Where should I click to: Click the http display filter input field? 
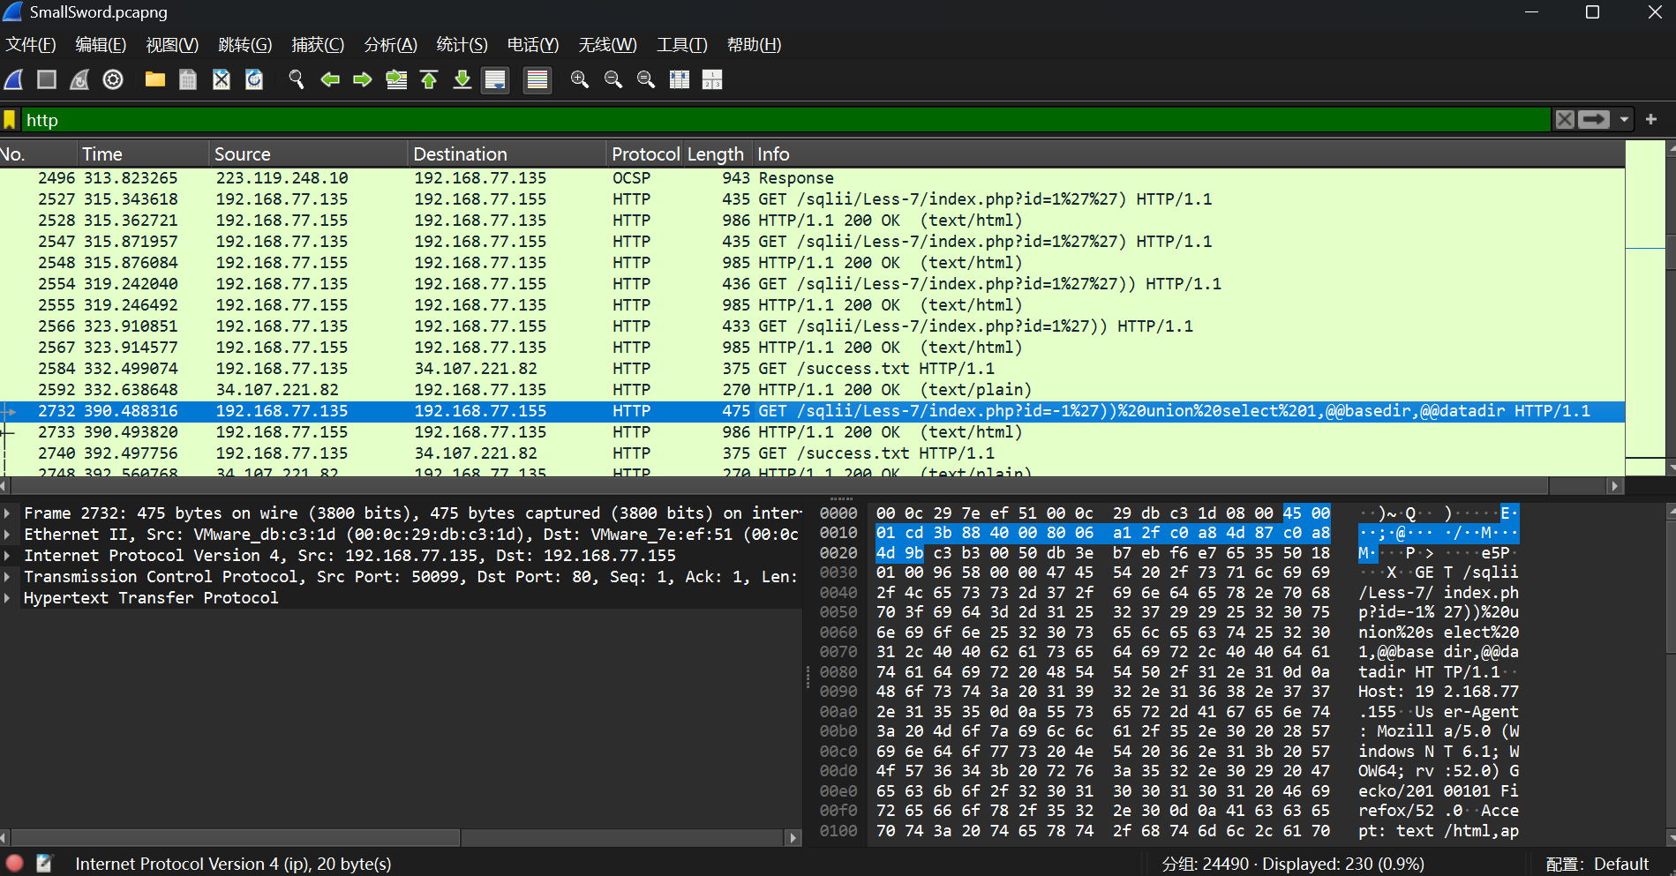(x=777, y=120)
